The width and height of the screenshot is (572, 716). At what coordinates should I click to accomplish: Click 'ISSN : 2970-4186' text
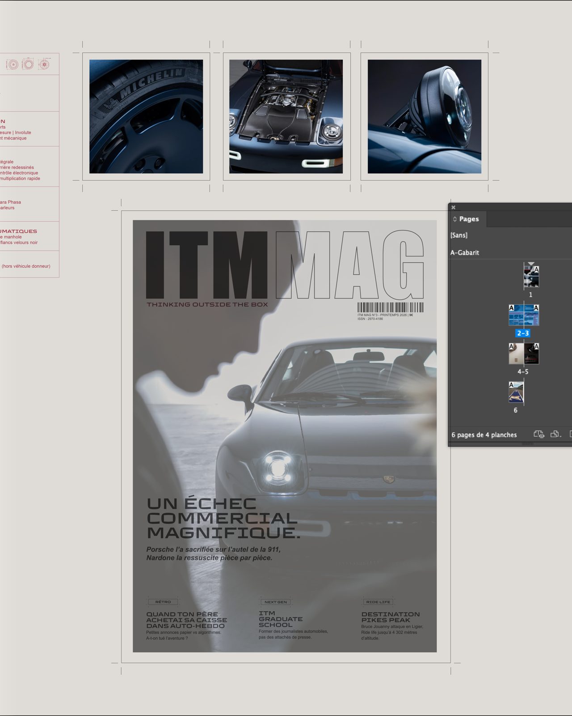click(x=370, y=319)
